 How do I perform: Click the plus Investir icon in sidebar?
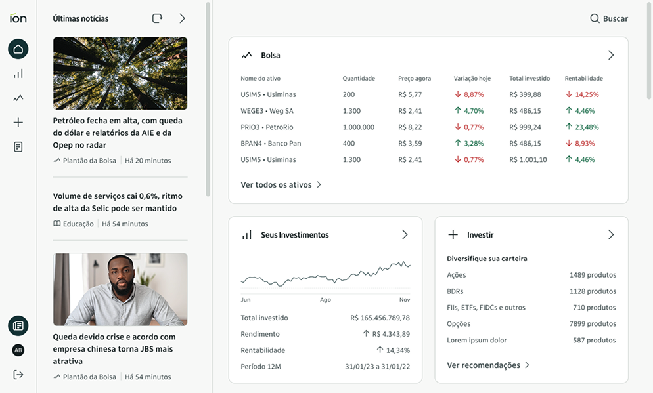(x=18, y=121)
